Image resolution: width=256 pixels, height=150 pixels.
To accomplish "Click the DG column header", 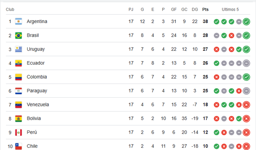I will [x=195, y=9].
